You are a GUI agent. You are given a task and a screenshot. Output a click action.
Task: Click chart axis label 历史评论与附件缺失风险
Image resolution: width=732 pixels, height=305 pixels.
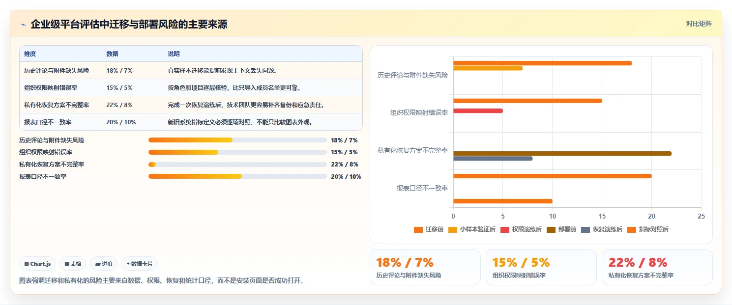[x=412, y=76]
